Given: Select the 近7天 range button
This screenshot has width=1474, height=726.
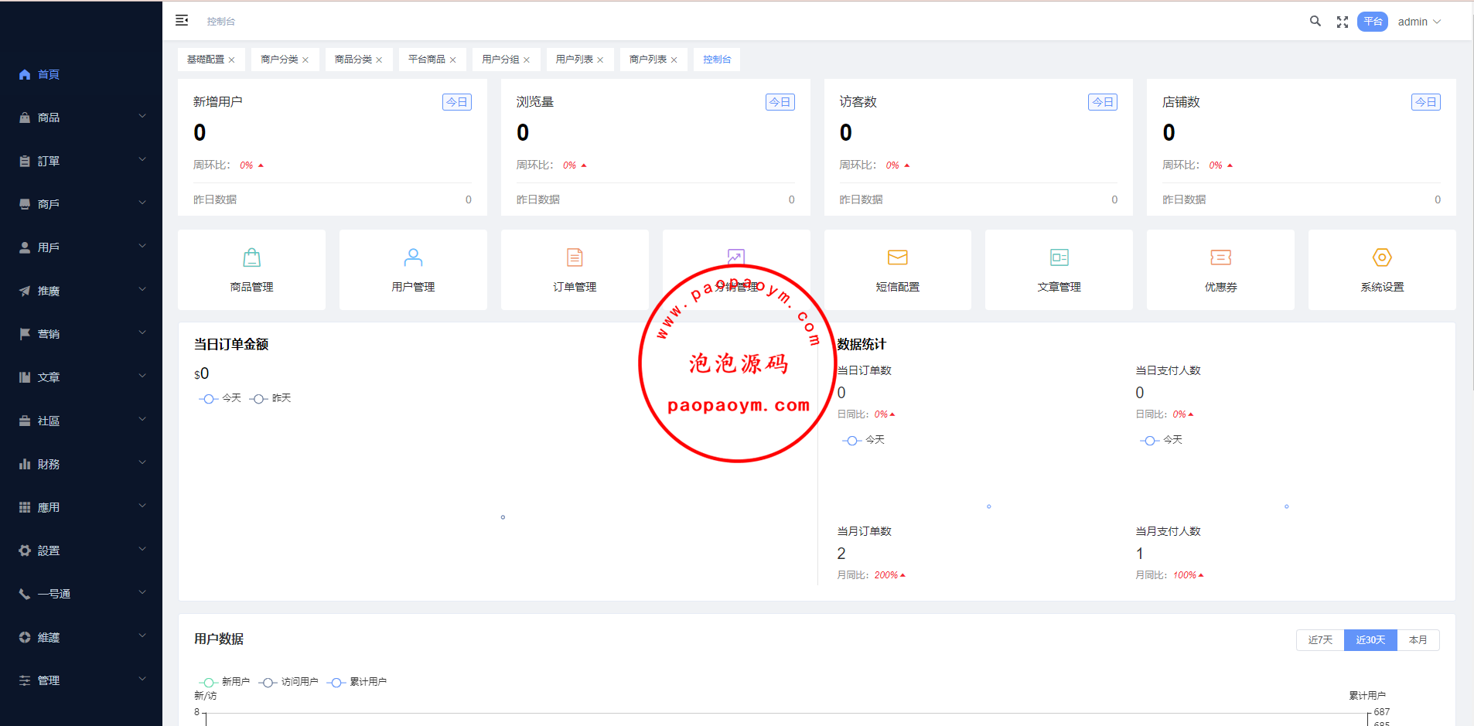Looking at the screenshot, I should point(1320,640).
